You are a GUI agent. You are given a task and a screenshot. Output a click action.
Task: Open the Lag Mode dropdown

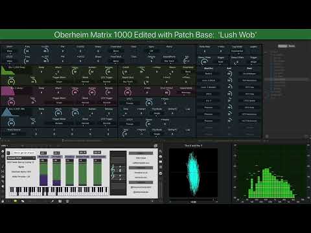point(237,51)
